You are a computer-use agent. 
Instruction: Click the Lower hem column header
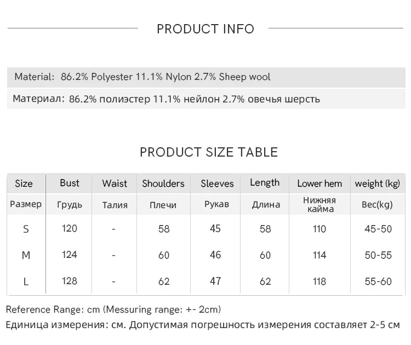[319, 183]
